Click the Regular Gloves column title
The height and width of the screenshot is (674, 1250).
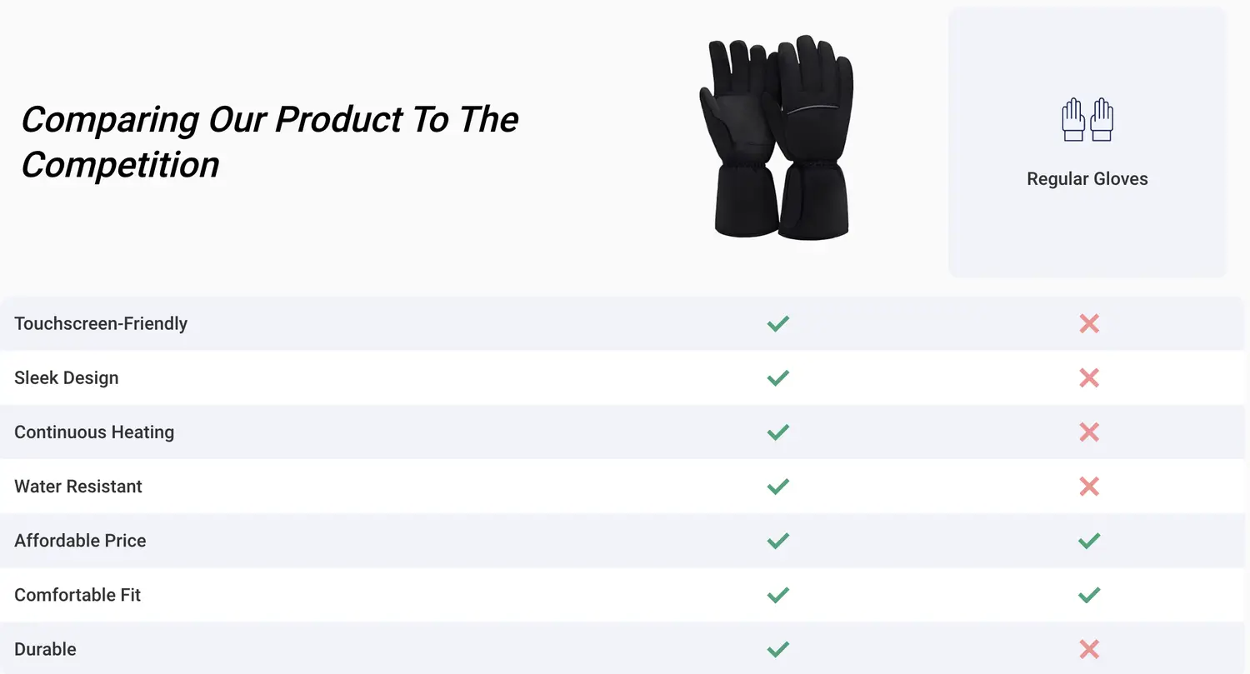pyautogui.click(x=1087, y=179)
